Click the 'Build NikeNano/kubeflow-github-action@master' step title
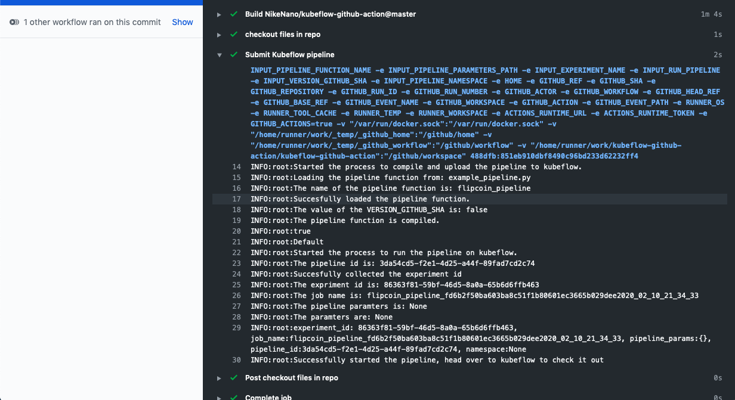735x400 pixels. 330,14
